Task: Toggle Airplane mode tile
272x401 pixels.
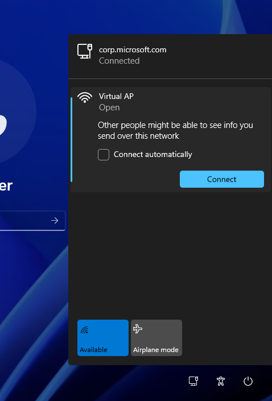Action: pyautogui.click(x=156, y=337)
